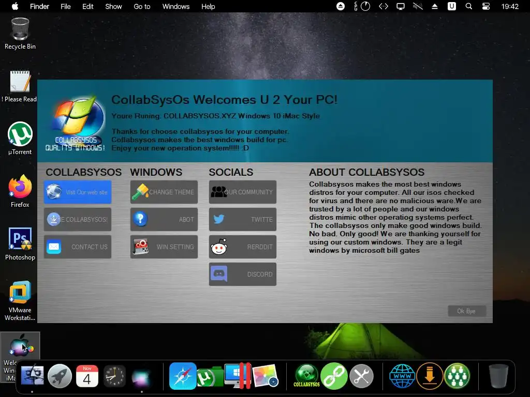Screen dimensions: 530x397
Task: Click the 19:42 clock in menu bar
Action: [x=510, y=6]
